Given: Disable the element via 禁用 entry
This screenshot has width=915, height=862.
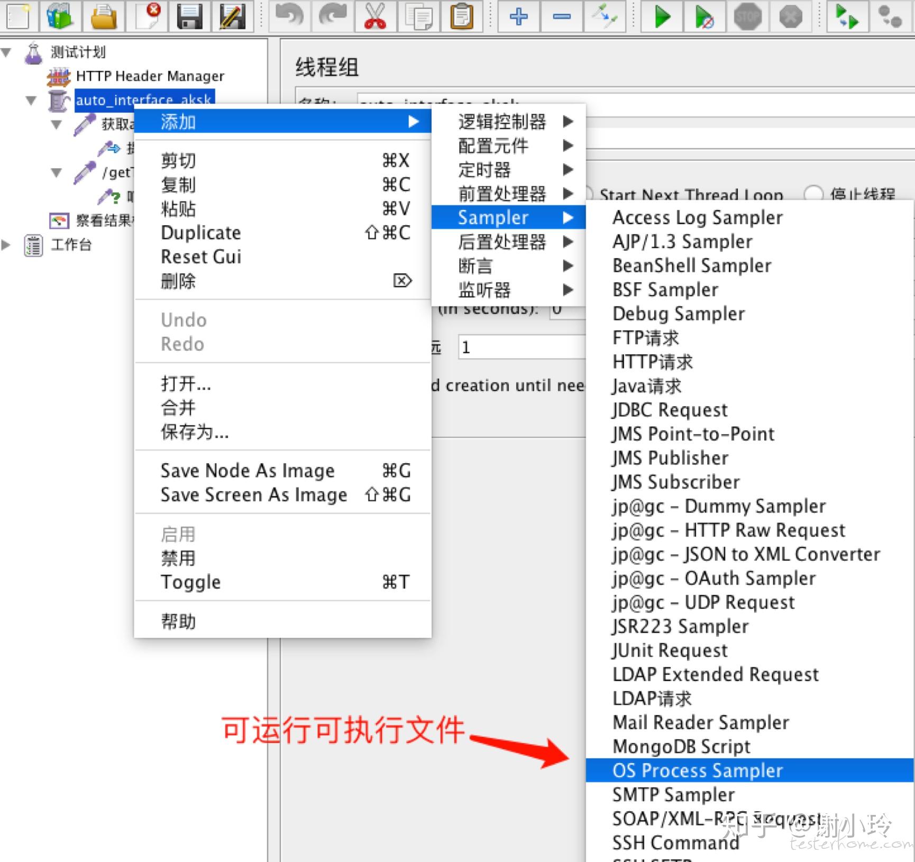Looking at the screenshot, I should click(x=178, y=558).
